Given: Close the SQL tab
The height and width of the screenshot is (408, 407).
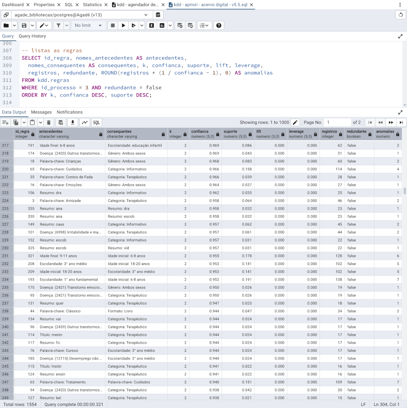Looking at the screenshot, I should [x=77, y=5].
